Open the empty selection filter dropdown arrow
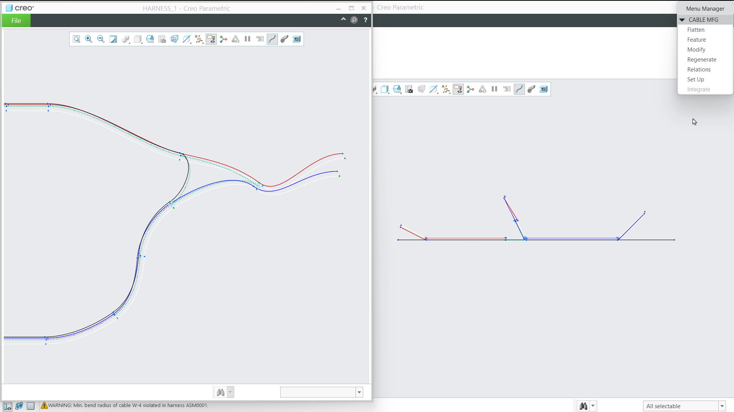734x412 pixels. (359, 392)
